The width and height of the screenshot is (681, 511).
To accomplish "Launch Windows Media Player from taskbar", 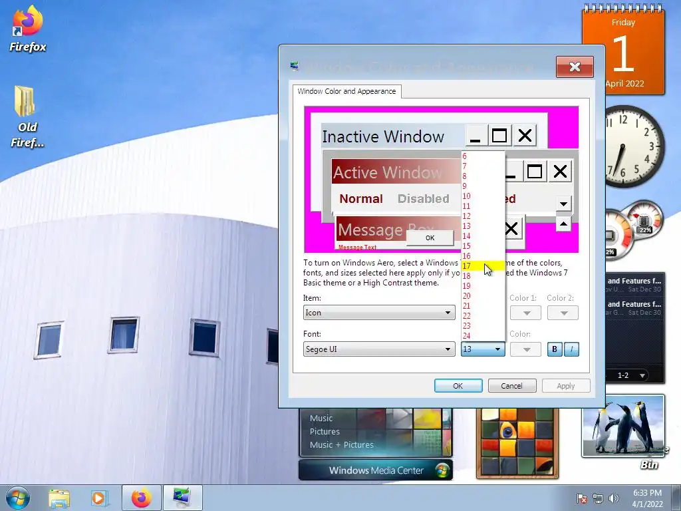I will [99, 498].
